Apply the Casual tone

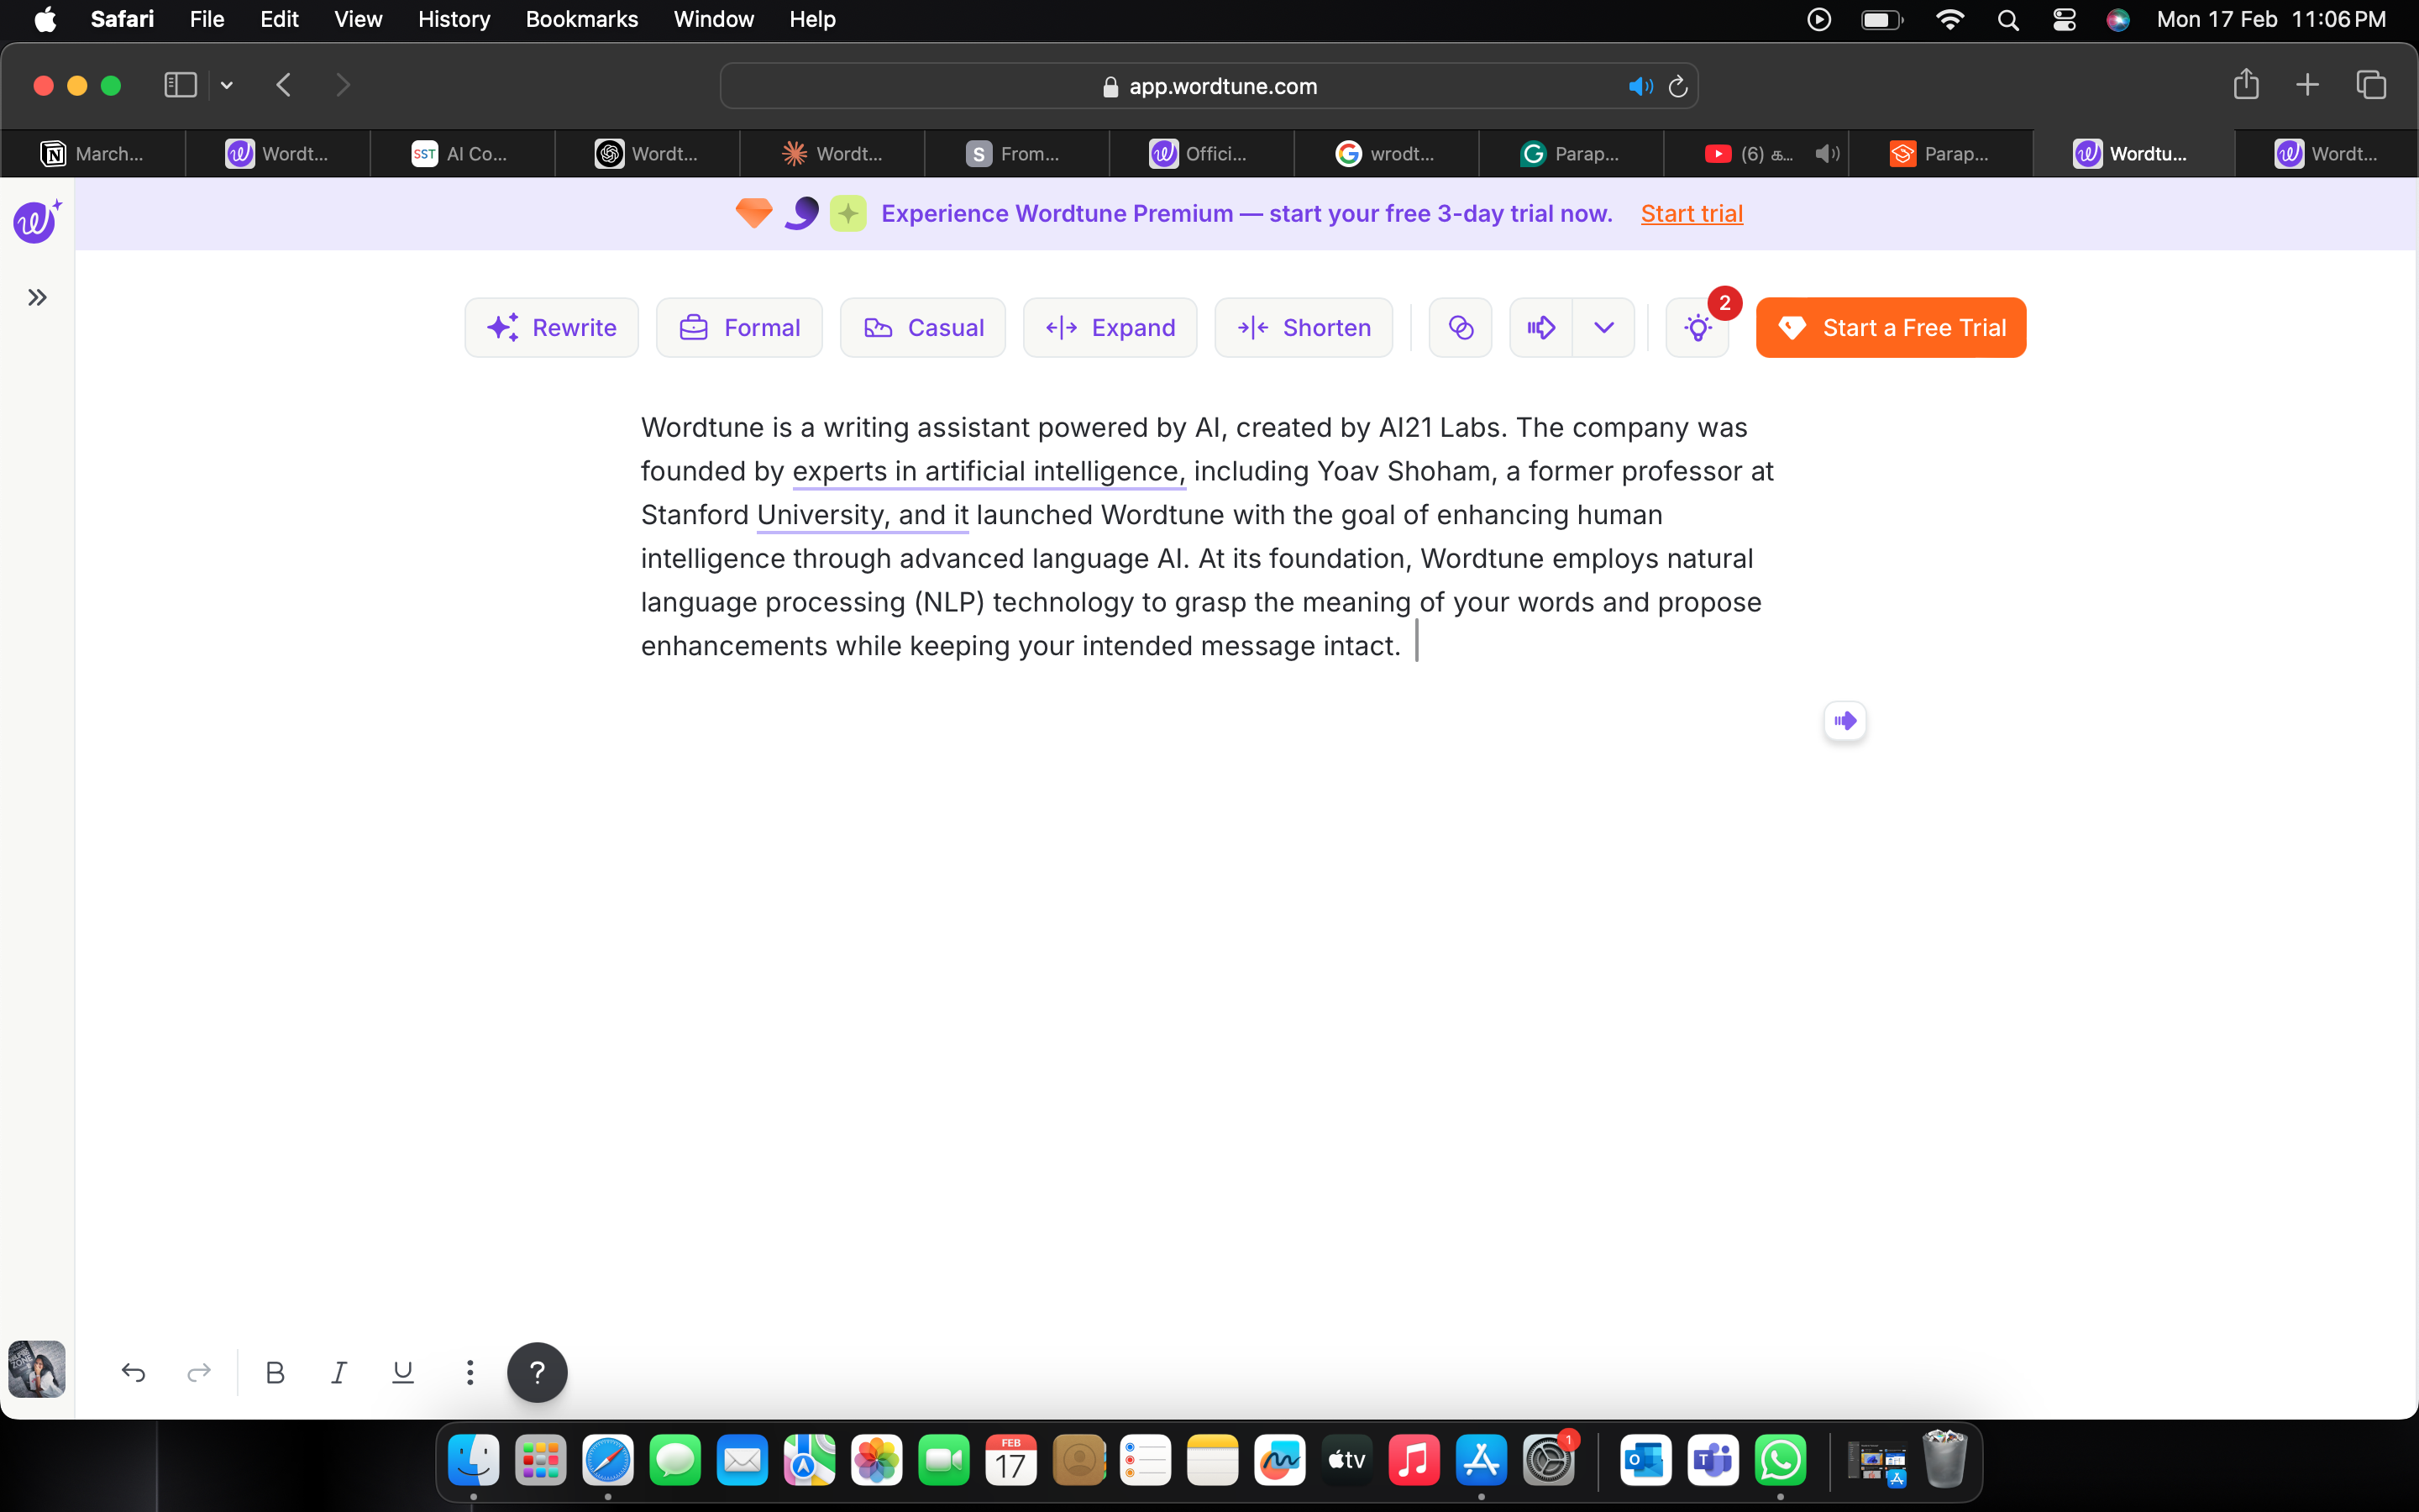coord(922,327)
